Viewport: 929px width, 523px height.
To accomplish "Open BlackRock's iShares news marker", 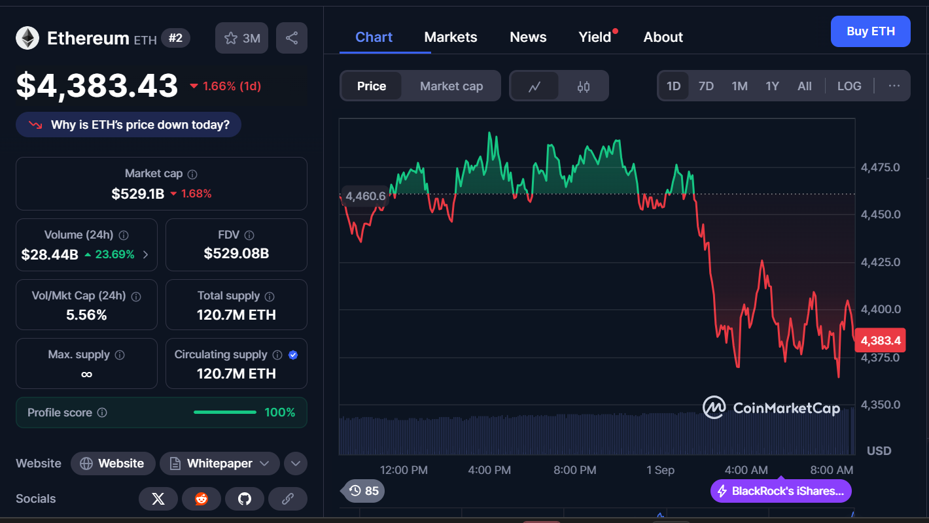I will click(x=781, y=491).
